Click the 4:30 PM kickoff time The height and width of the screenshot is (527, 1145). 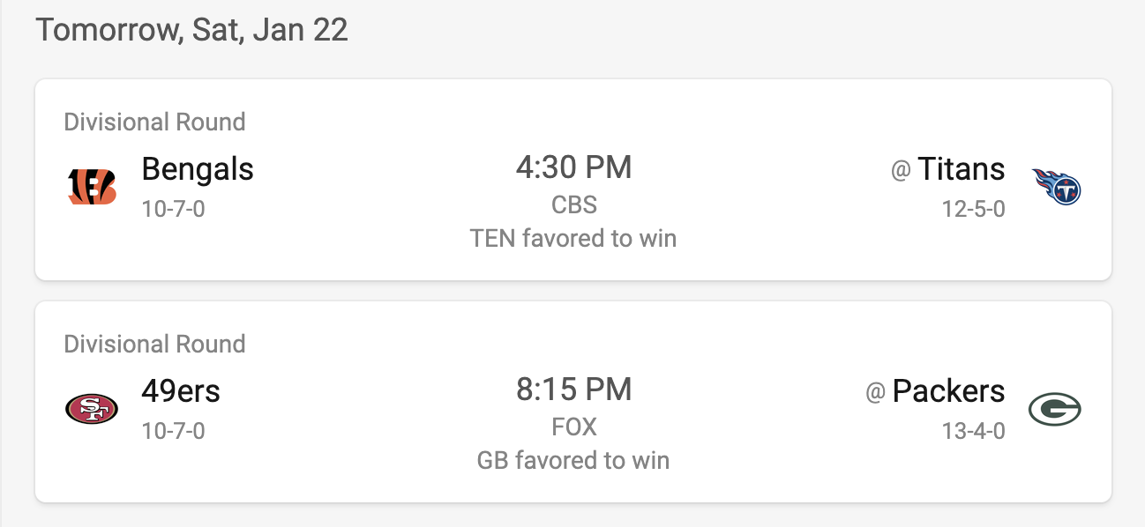(x=573, y=167)
